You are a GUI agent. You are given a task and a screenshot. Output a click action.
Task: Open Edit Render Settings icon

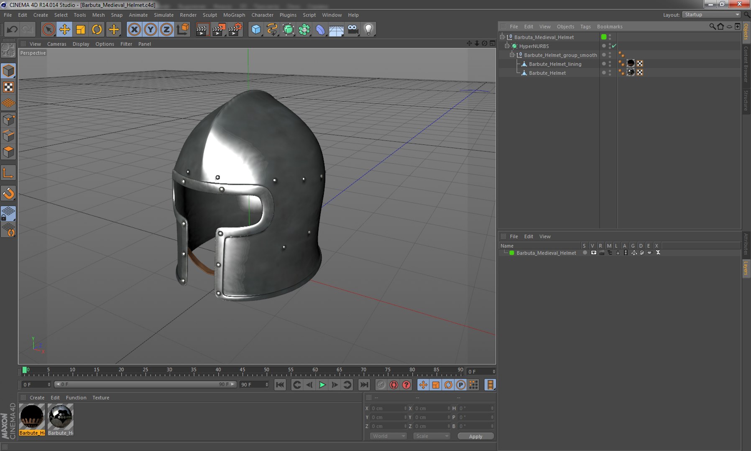(235, 29)
